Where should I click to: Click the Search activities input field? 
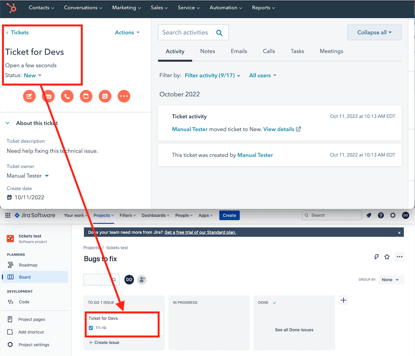tap(193, 32)
